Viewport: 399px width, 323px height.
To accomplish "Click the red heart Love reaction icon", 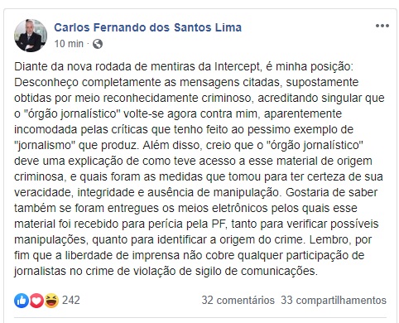I will (x=36, y=301).
